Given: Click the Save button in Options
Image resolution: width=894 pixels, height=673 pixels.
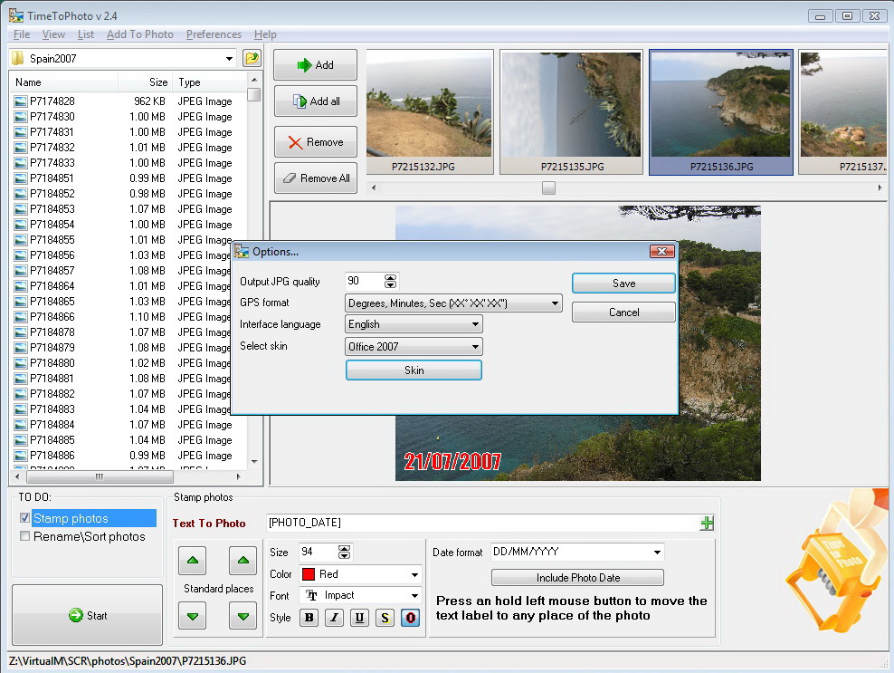Looking at the screenshot, I should [x=623, y=284].
